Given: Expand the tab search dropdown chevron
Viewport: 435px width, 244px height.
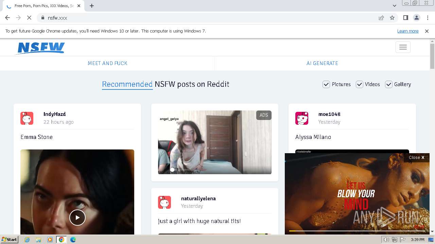Looking at the screenshot, I should click(x=395, y=6).
